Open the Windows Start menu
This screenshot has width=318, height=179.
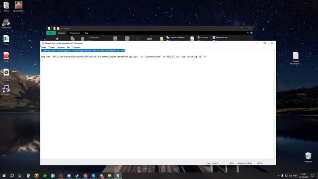[4, 176]
